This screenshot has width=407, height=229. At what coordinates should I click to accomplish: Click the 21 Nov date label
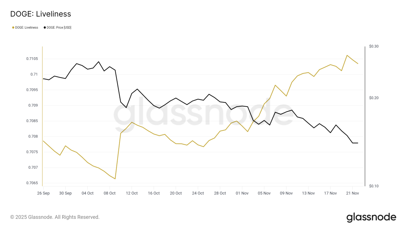tap(352, 193)
